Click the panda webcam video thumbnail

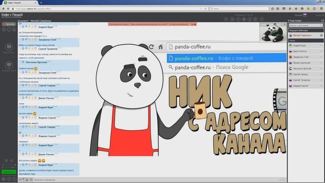pos(273,33)
